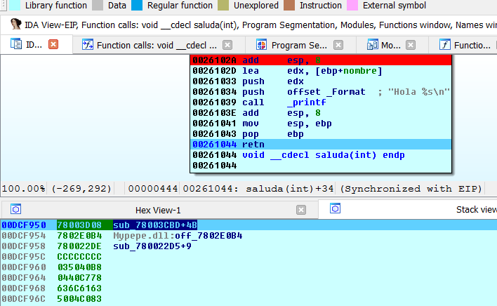Click the Functions window tab icon
The image size is (497, 306).
tap(444, 45)
